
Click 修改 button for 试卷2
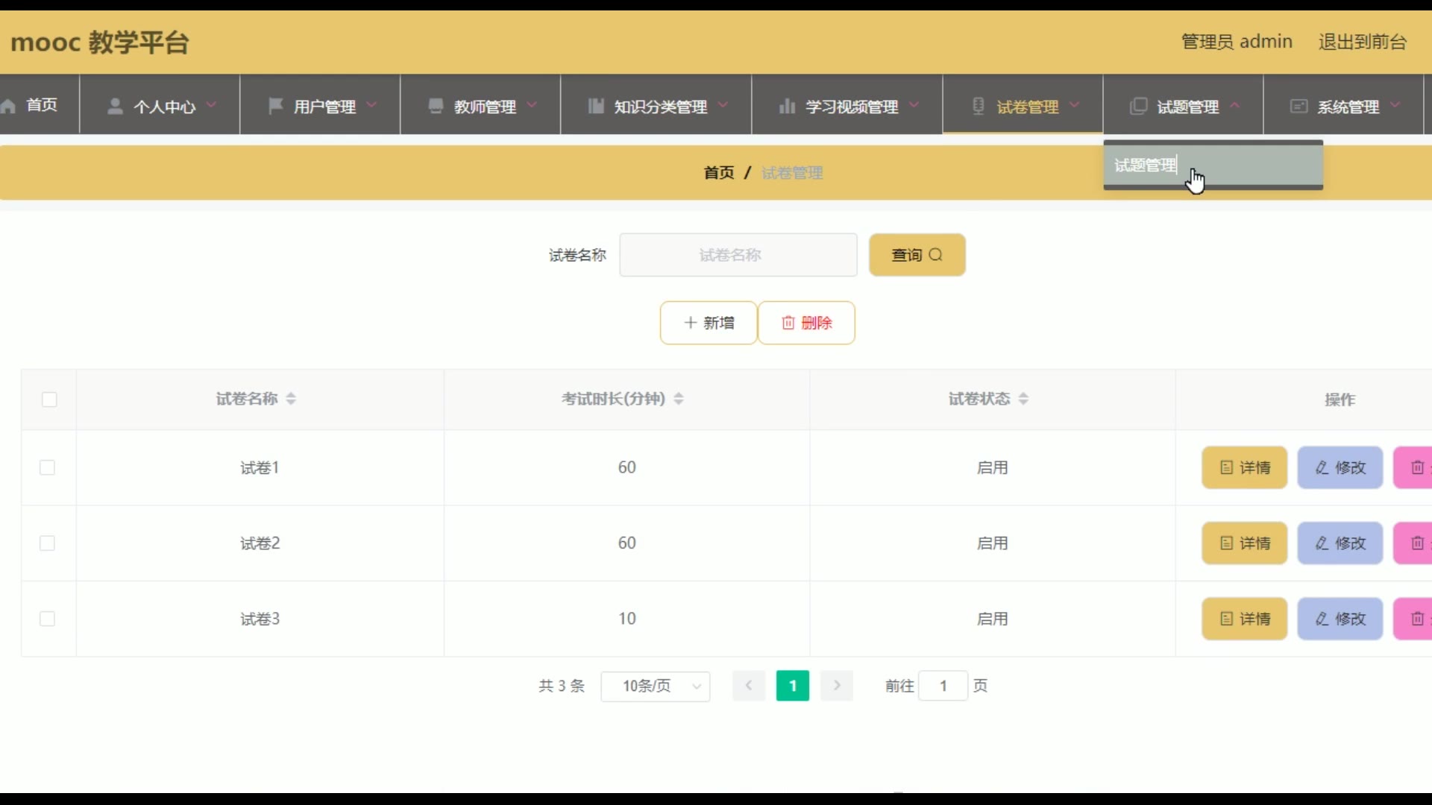pyautogui.click(x=1340, y=543)
